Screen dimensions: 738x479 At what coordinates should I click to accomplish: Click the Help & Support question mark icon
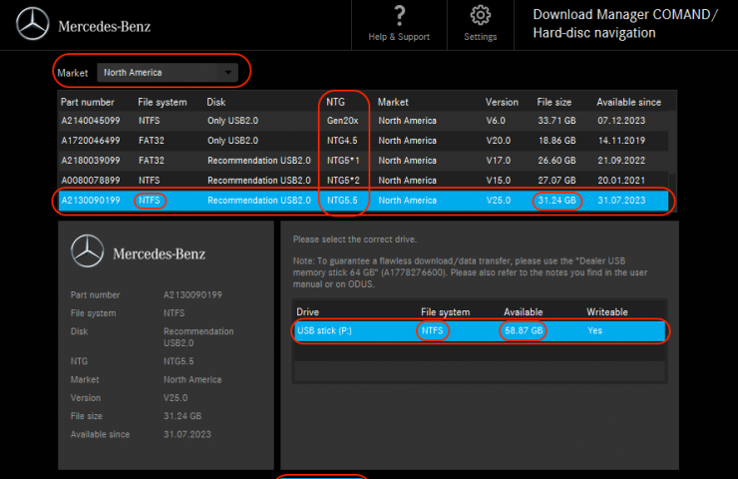[399, 15]
